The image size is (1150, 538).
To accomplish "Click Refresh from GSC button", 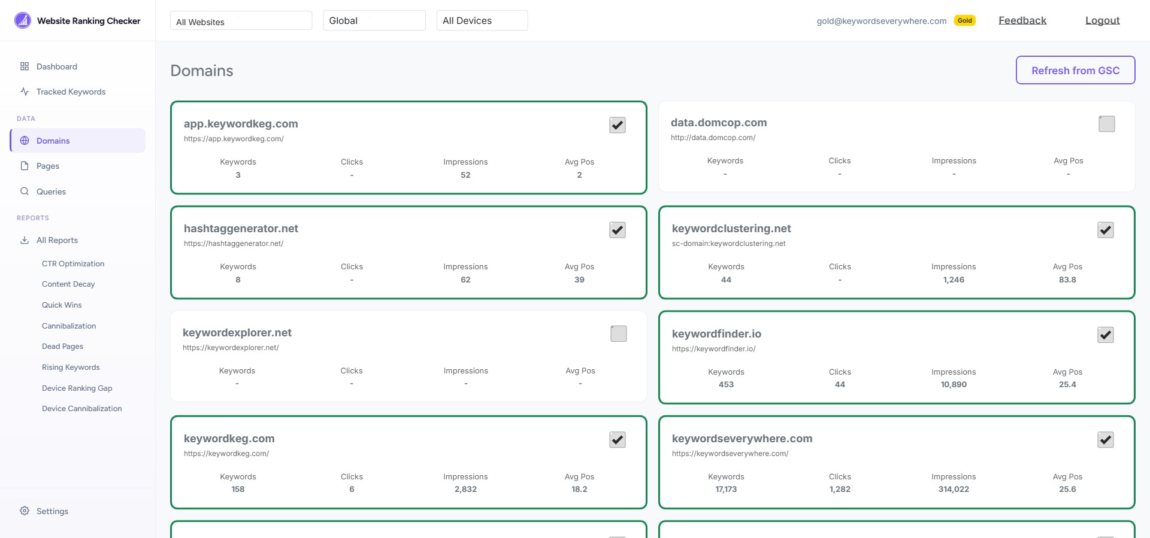I will (1075, 70).
